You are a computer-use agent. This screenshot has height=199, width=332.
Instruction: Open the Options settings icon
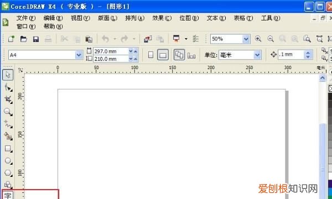196,39
